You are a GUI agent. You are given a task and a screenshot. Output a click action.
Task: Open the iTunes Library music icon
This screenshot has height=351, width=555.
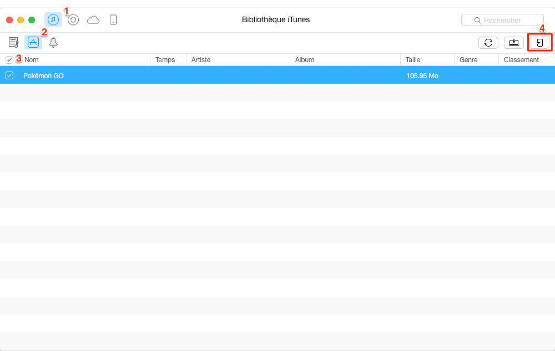tap(53, 20)
